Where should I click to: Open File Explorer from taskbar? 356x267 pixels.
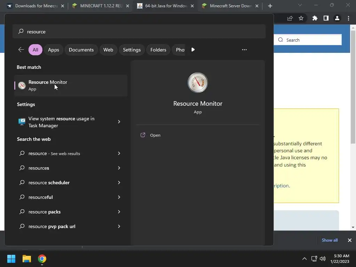pos(26,259)
